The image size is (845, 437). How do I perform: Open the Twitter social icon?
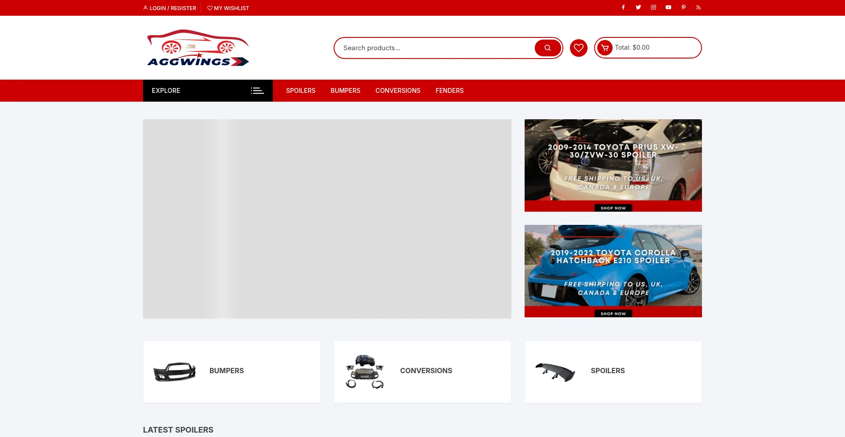638,7
